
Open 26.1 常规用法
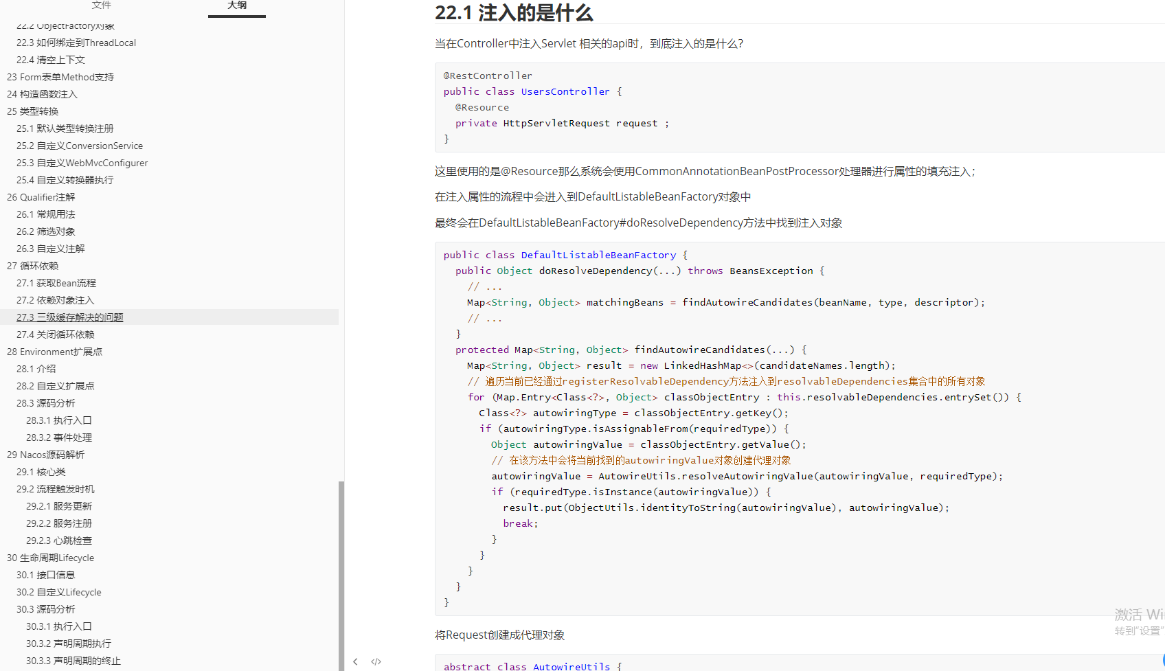point(46,214)
